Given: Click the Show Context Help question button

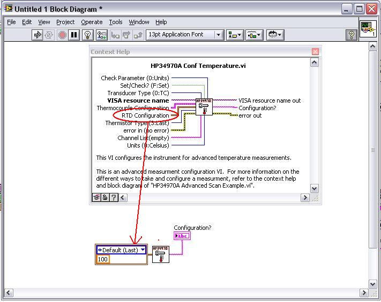Looking at the screenshot, I should (352, 35).
